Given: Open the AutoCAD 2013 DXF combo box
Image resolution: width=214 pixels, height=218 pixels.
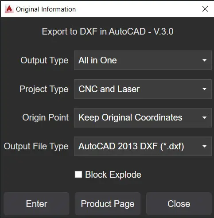Looking at the screenshot, I should pyautogui.click(x=143, y=146).
